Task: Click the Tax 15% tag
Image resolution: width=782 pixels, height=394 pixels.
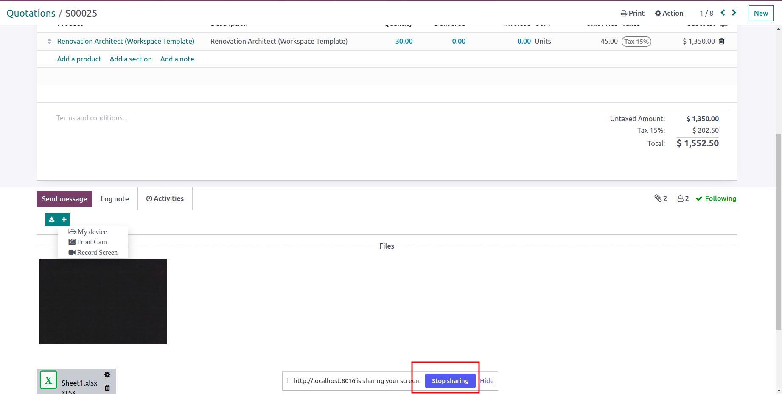Action: point(636,42)
